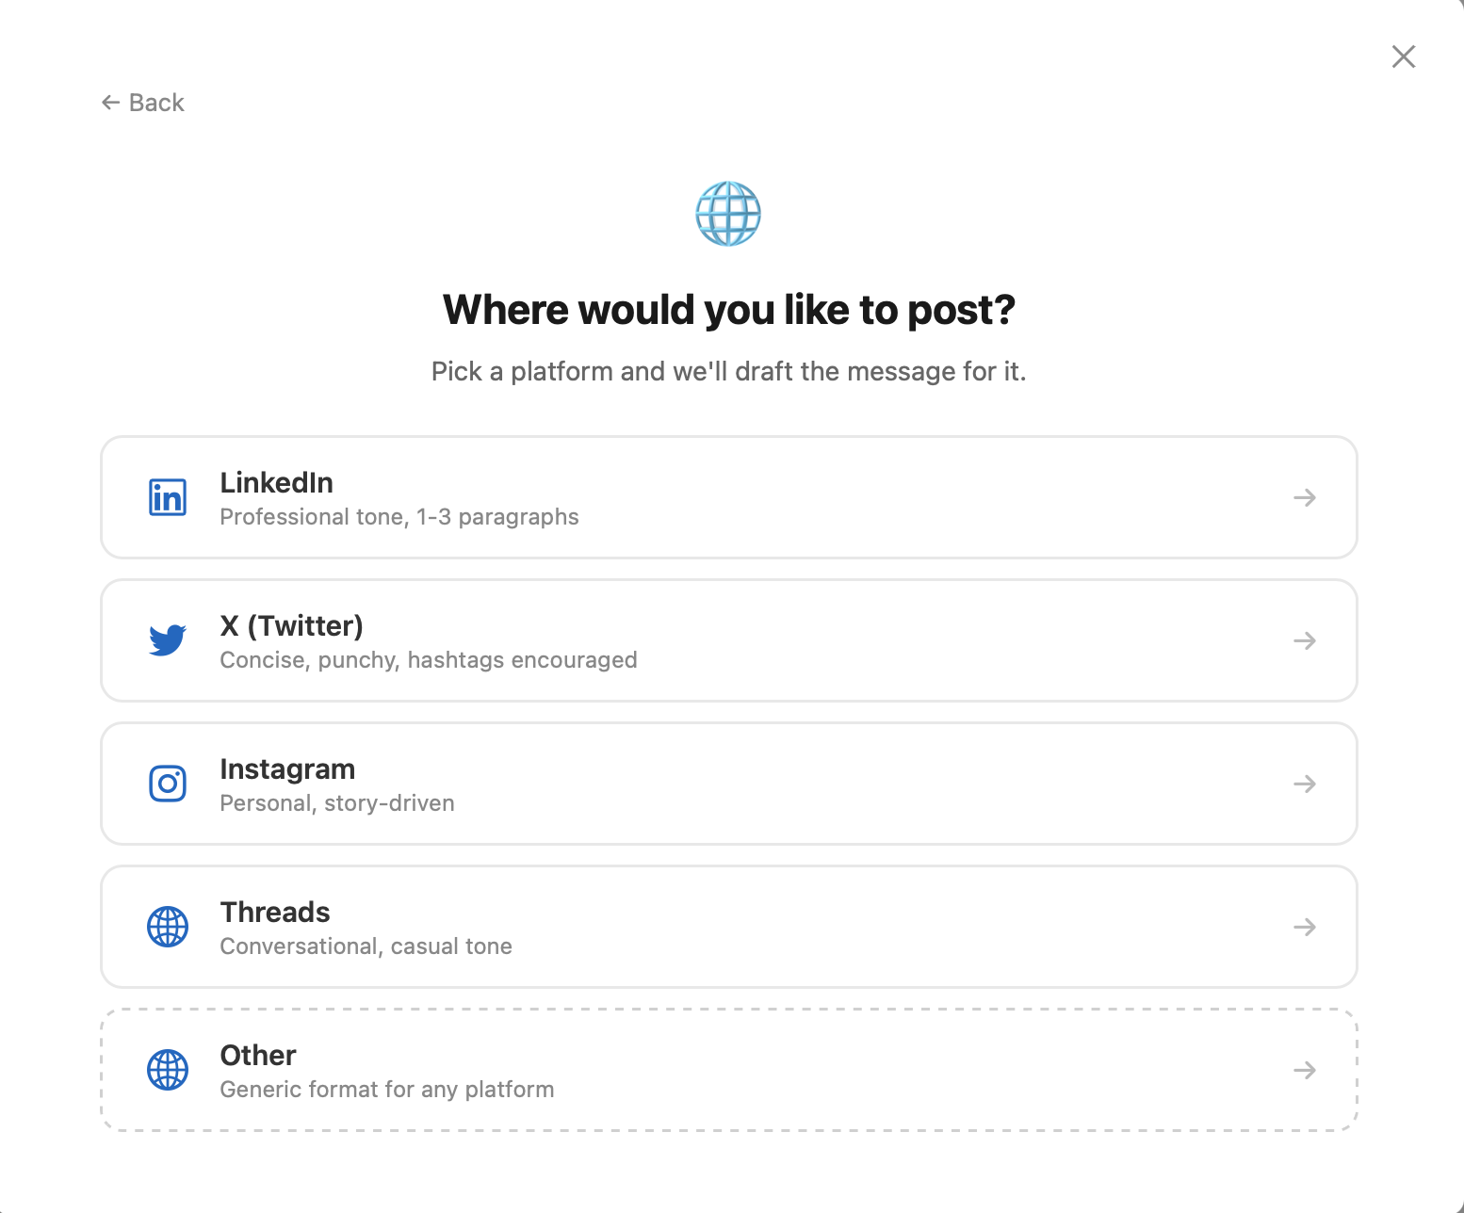This screenshot has width=1464, height=1213.
Task: Choose the LinkedIn platform title
Action: tap(277, 482)
